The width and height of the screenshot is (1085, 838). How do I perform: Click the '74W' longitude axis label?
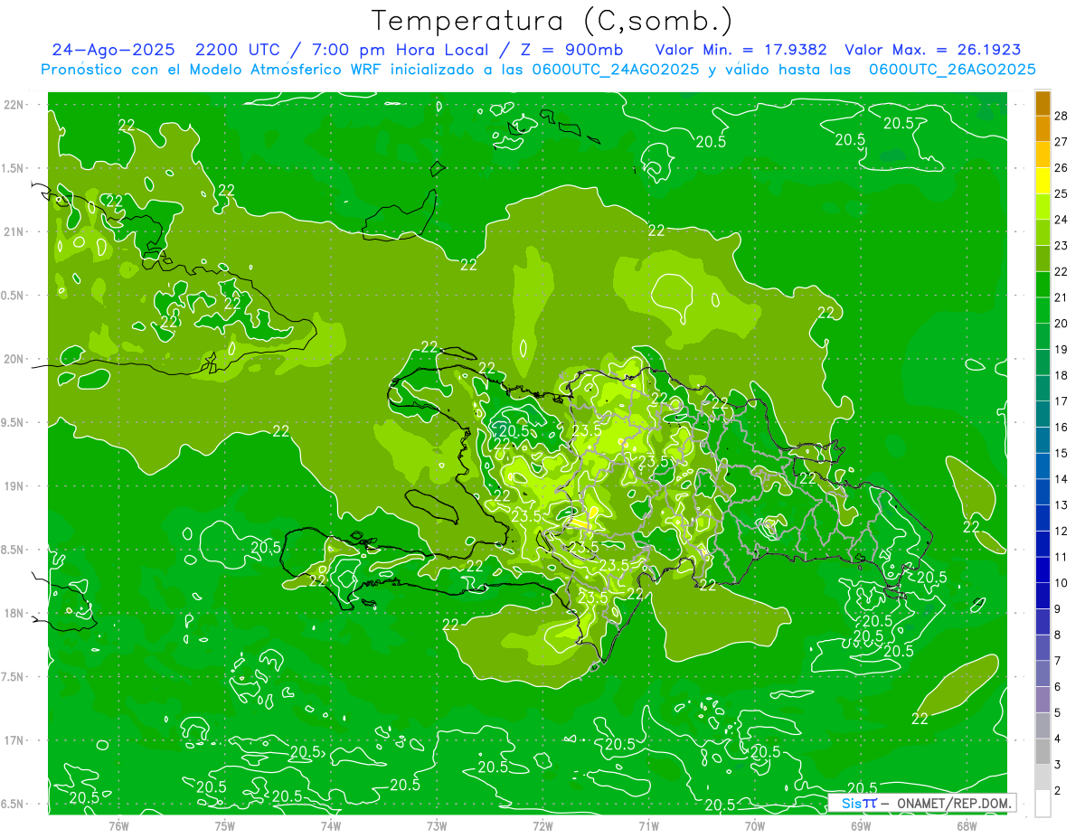[331, 825]
